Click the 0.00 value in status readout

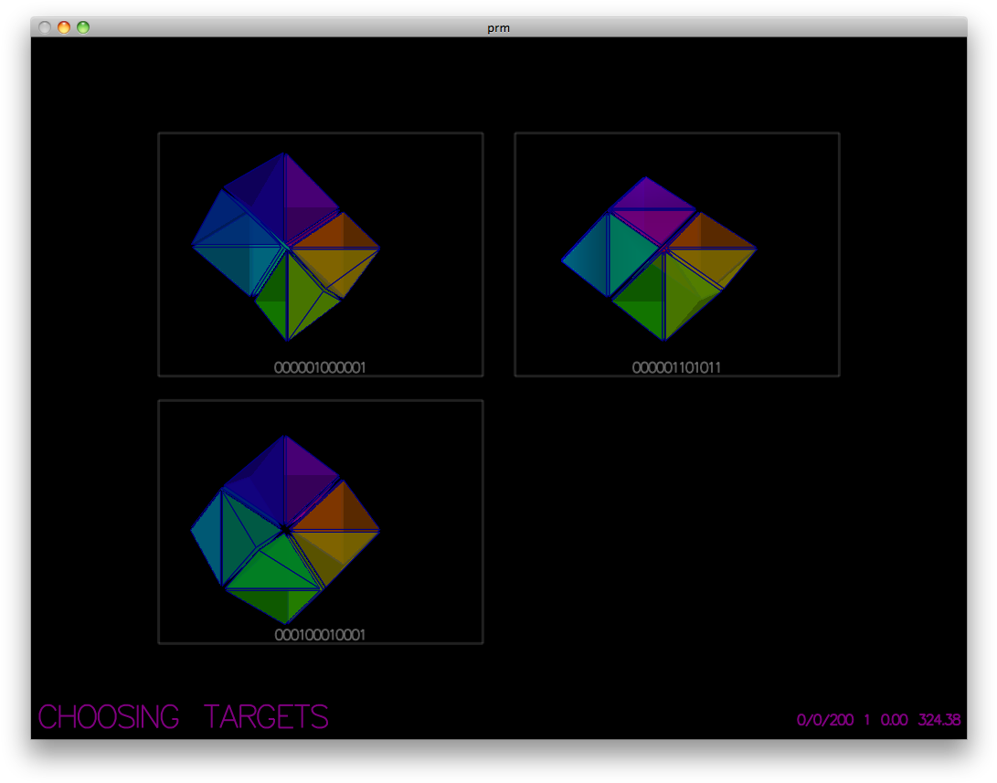coord(894,719)
